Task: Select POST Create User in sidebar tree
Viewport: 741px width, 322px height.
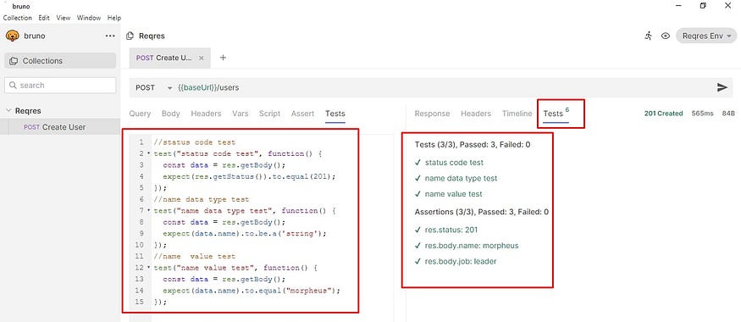Action: 60,127
